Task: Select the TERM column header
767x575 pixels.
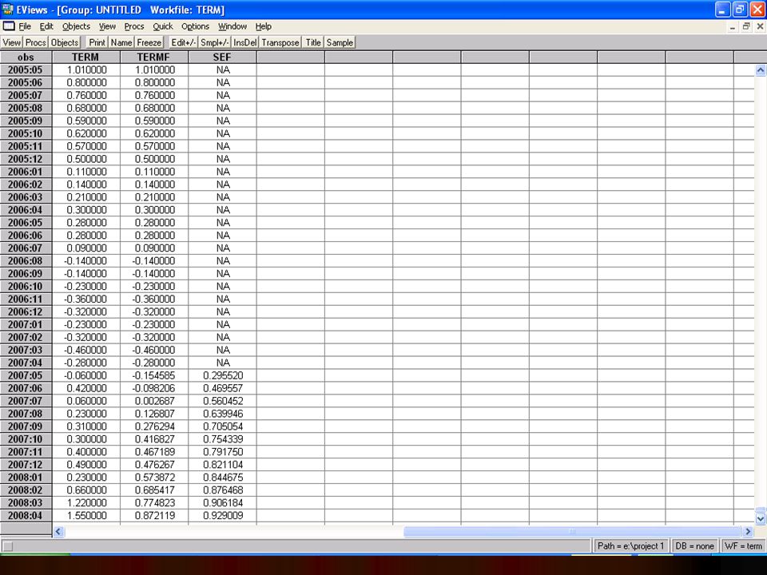Action: point(86,57)
